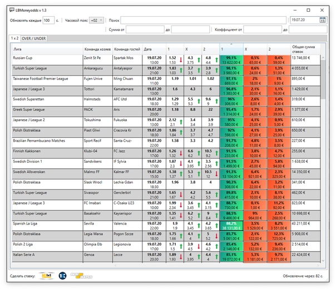Click the yellow bet bookmaker logo
The height and width of the screenshot is (290, 336).
[x=49, y=276]
